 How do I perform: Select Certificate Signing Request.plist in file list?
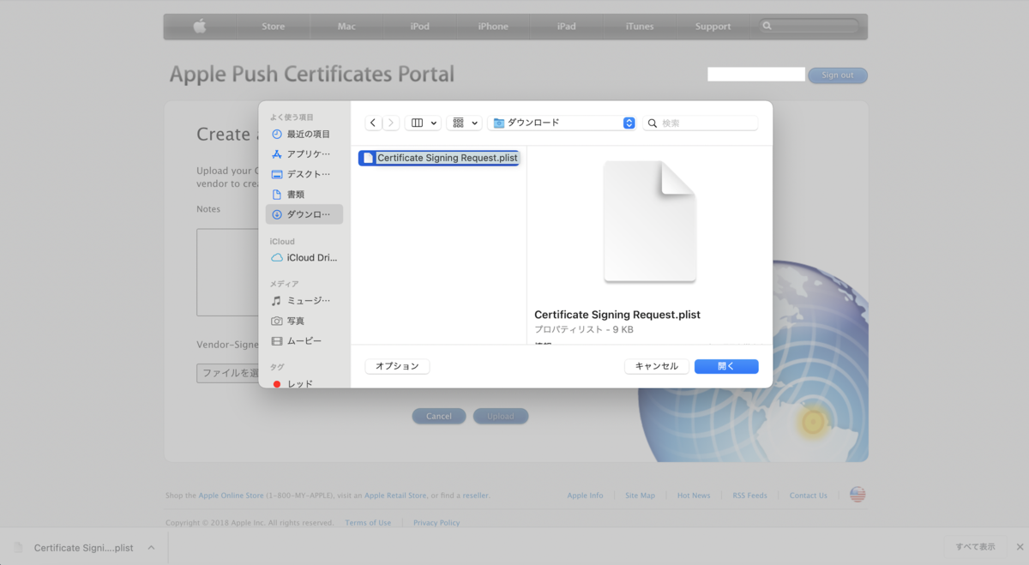tap(439, 158)
